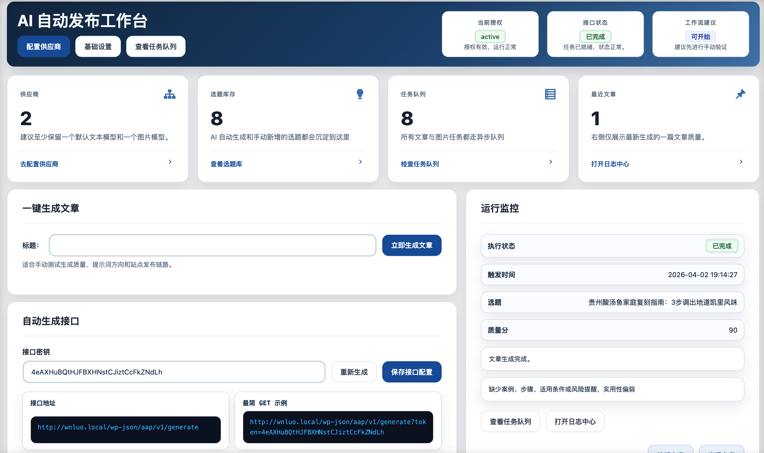The height and width of the screenshot is (453, 764).
Task: Click the lightbulb icon on 选题库存 card
Action: tap(360, 94)
